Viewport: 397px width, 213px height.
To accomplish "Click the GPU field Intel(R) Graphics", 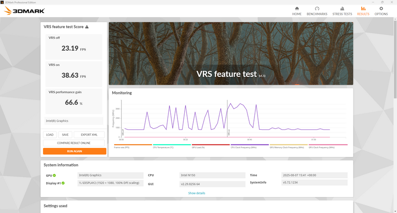I will coord(110,175).
